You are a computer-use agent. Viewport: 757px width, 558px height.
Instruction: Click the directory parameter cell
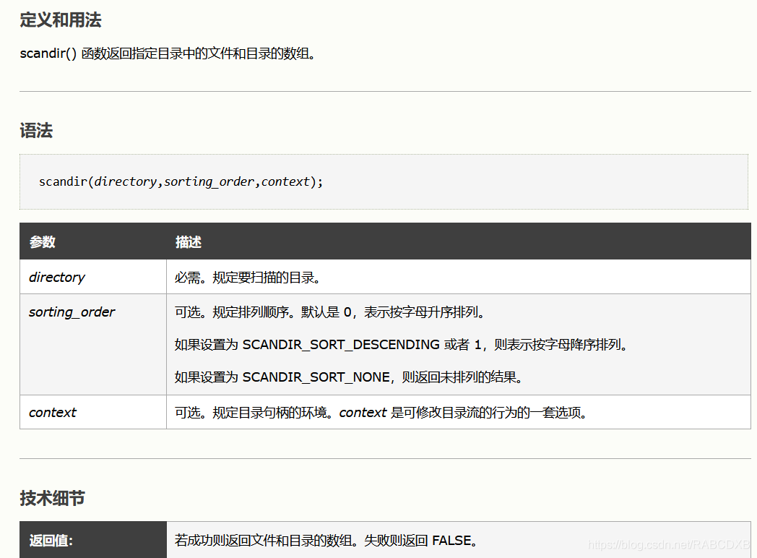[x=93, y=277]
